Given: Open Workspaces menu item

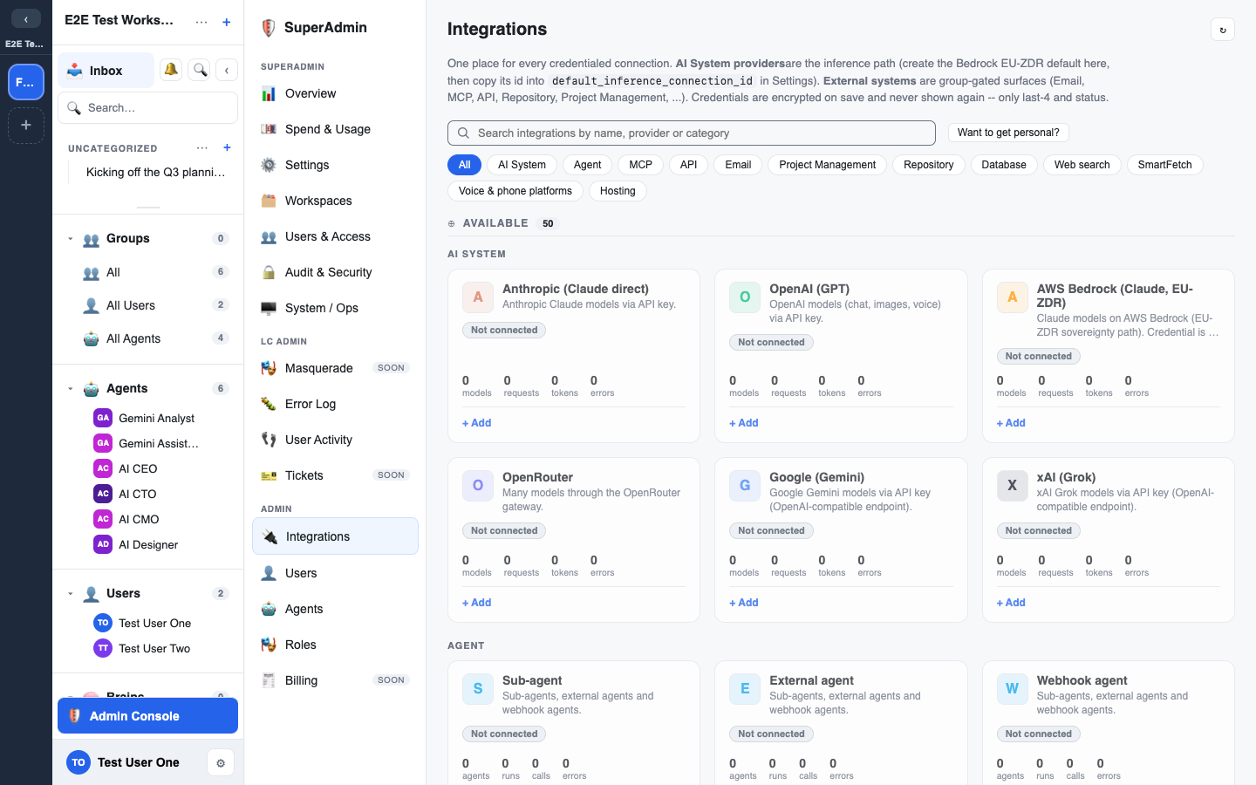Looking at the screenshot, I should coord(335,201).
